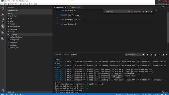
Task: Expand the Outline section
Action: click(29, 92)
